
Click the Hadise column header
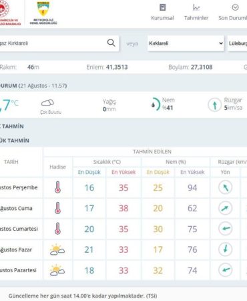click(57, 167)
